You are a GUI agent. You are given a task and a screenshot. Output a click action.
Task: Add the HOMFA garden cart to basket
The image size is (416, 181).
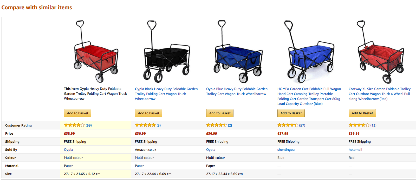291,113
